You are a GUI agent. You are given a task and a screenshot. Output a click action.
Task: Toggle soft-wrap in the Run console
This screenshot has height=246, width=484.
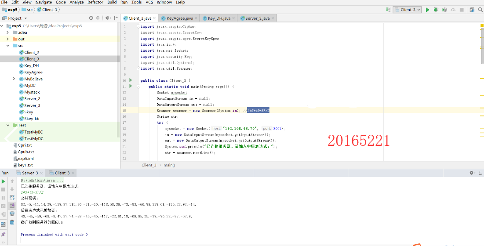(12, 197)
